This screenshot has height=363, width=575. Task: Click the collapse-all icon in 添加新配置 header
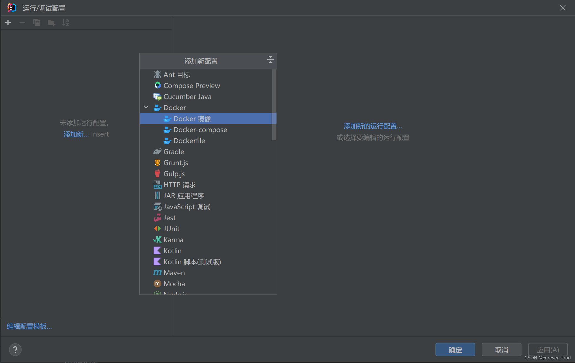(x=270, y=59)
